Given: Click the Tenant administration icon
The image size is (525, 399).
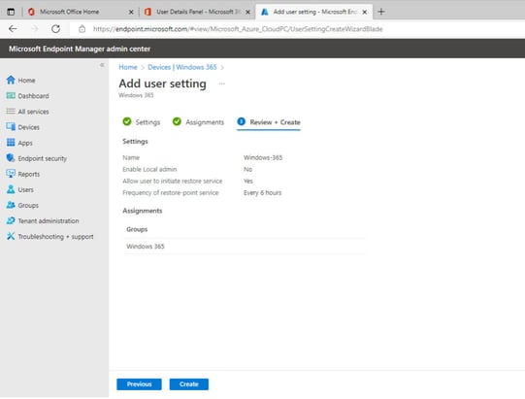Looking at the screenshot, I should [x=11, y=220].
